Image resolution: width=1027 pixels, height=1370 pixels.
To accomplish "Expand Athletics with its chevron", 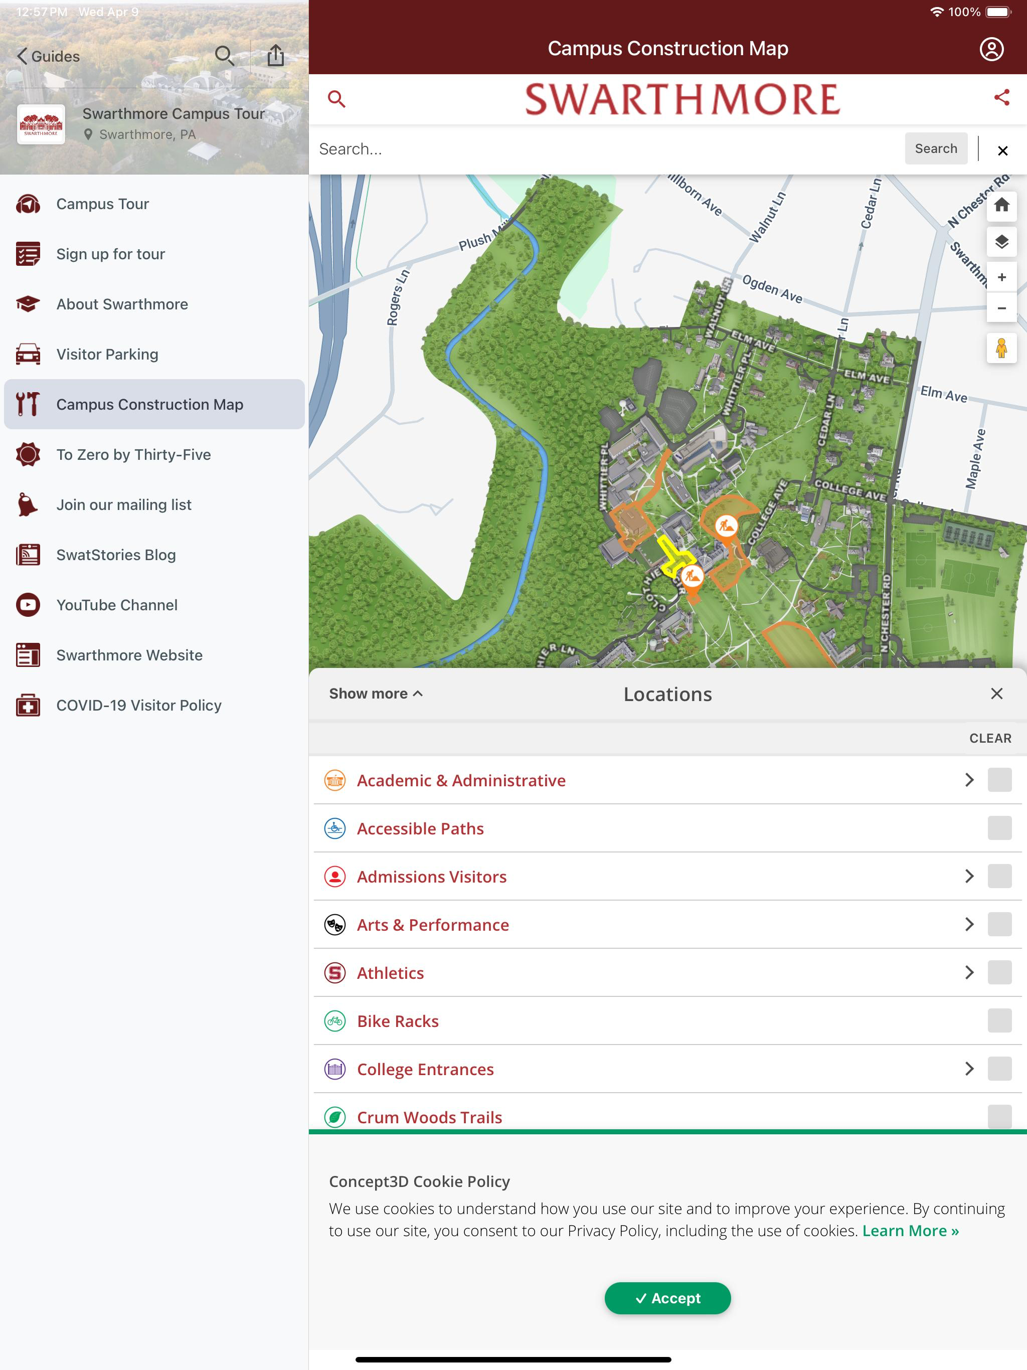I will 969,972.
